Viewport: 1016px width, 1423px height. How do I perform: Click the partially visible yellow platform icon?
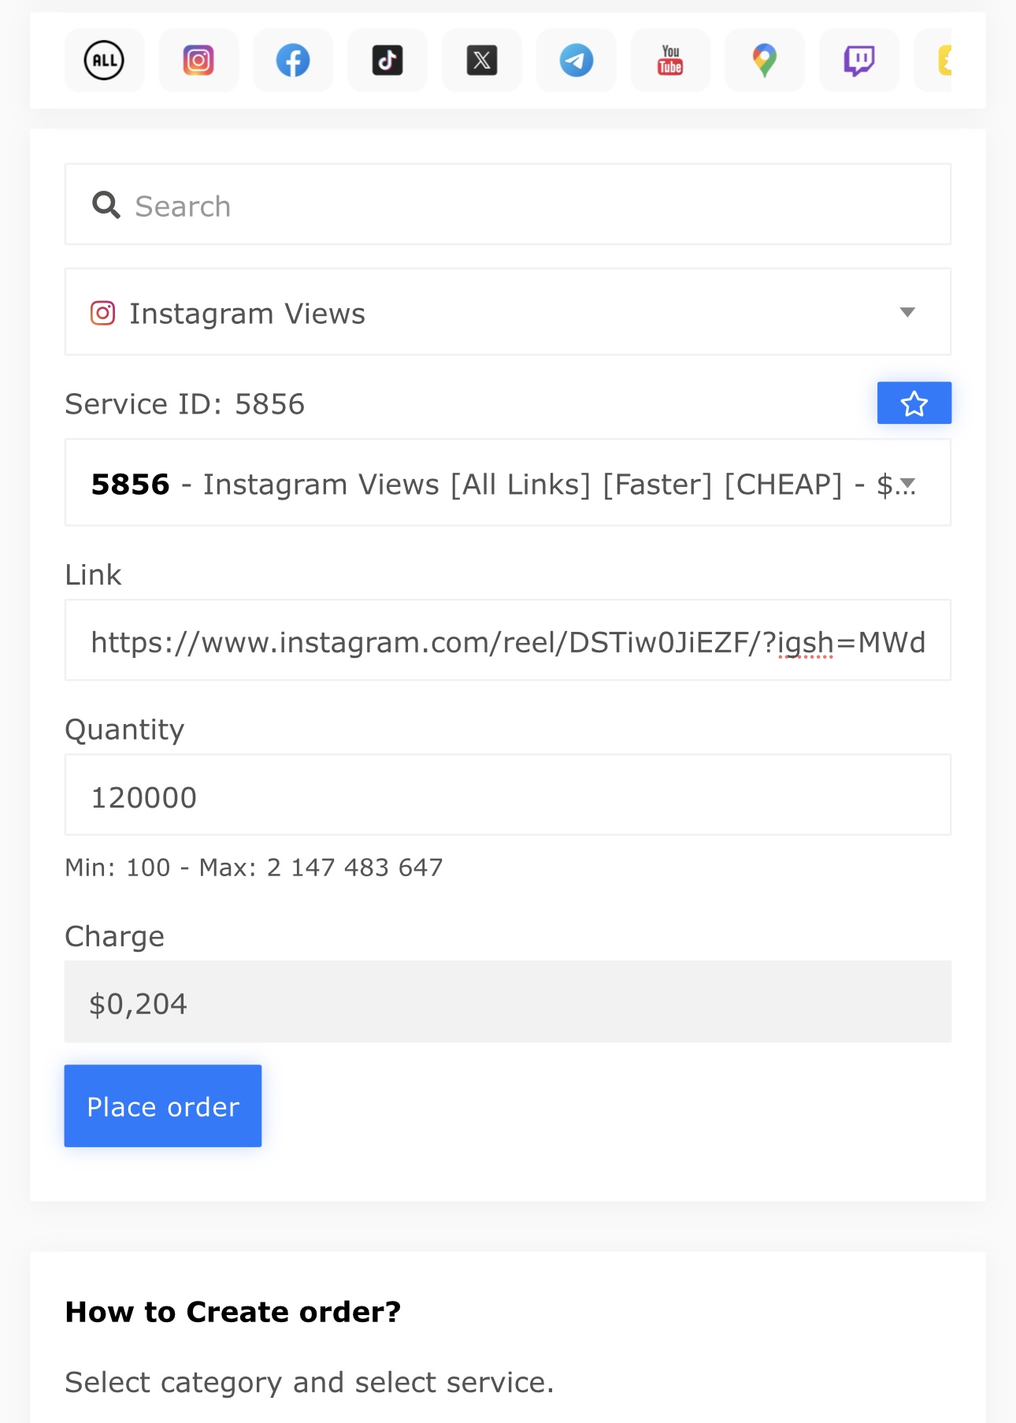point(939,61)
